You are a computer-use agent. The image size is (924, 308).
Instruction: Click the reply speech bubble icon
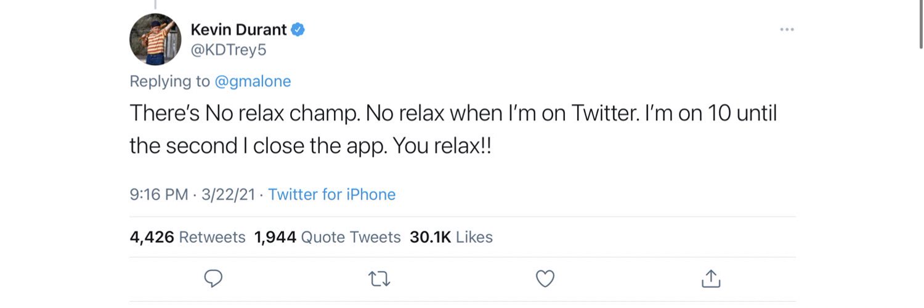(213, 279)
